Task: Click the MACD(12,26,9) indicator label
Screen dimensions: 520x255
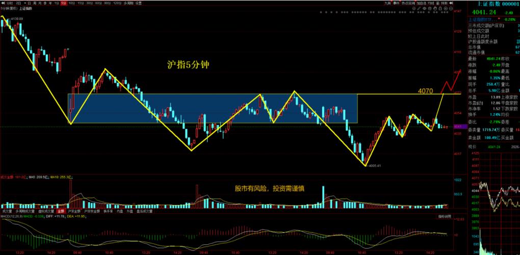Action: pyautogui.click(x=11, y=216)
